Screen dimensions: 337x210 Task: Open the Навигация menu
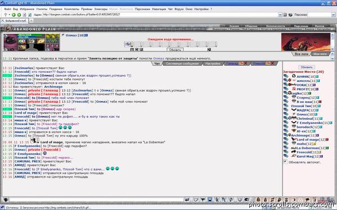pyautogui.click(x=159, y=9)
